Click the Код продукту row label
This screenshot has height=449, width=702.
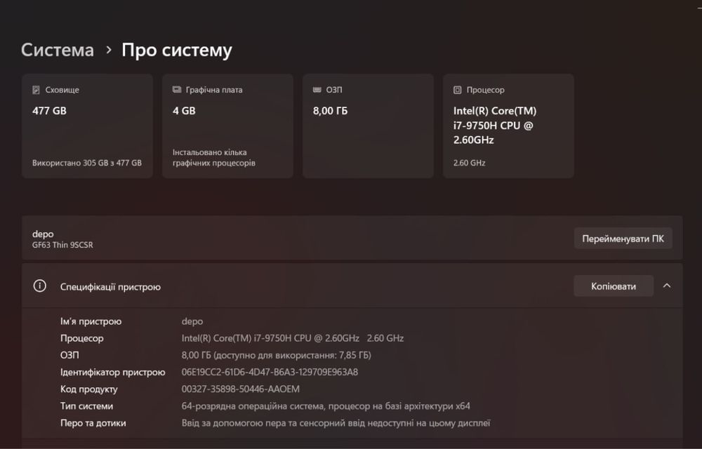pyautogui.click(x=88, y=389)
